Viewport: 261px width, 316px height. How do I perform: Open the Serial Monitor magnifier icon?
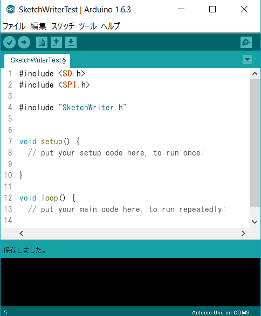tap(246, 43)
